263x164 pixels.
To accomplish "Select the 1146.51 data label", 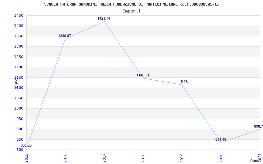I will pyautogui.click(x=143, y=75).
